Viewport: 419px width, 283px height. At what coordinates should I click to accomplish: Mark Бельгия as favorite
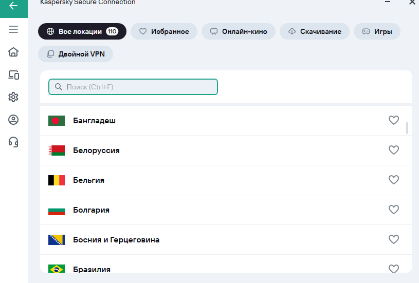pos(393,180)
